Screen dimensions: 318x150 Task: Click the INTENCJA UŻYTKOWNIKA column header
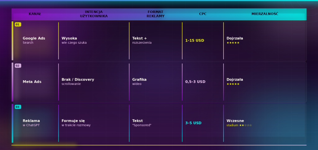(x=94, y=14)
